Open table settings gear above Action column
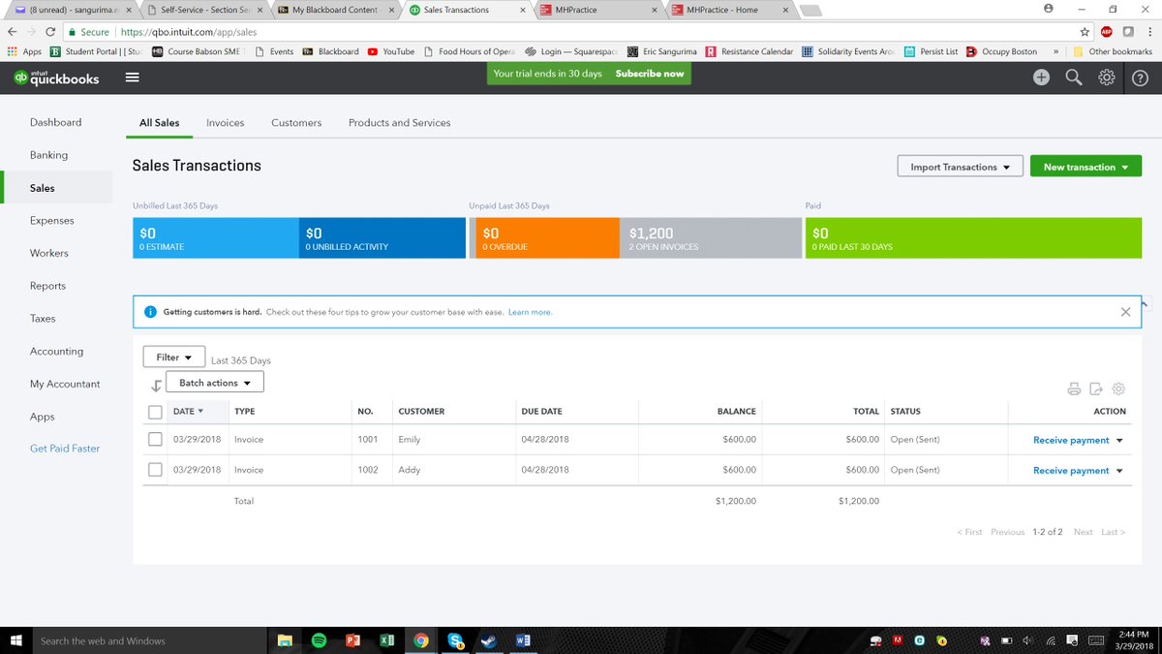 click(x=1118, y=389)
